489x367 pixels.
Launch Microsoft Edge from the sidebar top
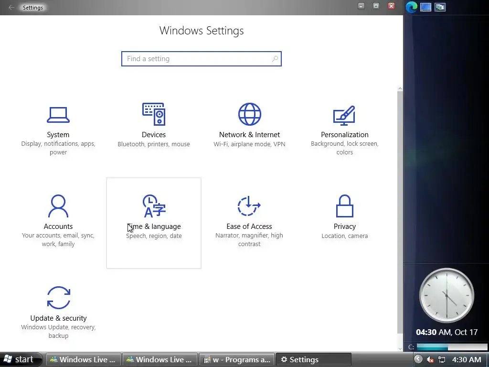click(x=412, y=7)
